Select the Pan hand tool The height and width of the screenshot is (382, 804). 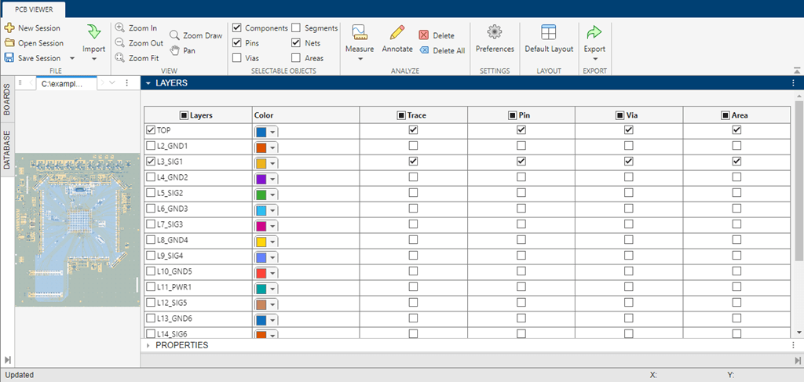click(176, 51)
